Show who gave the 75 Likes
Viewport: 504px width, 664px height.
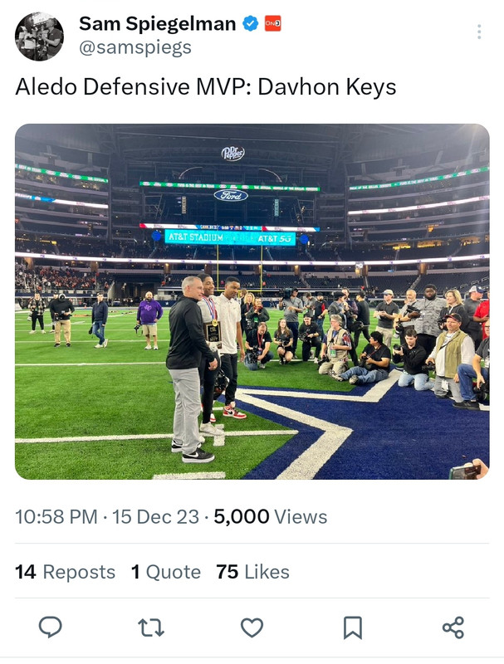pos(252,572)
